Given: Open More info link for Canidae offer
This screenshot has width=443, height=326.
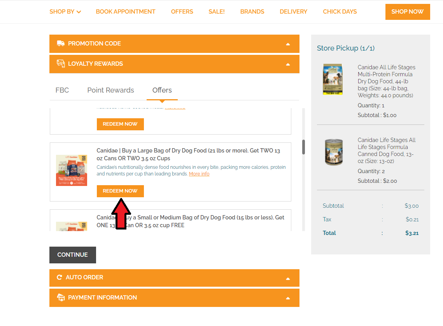Looking at the screenshot, I should pyautogui.click(x=199, y=174).
